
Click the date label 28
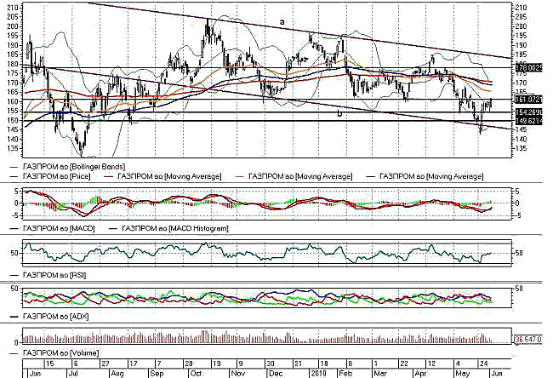point(188,364)
